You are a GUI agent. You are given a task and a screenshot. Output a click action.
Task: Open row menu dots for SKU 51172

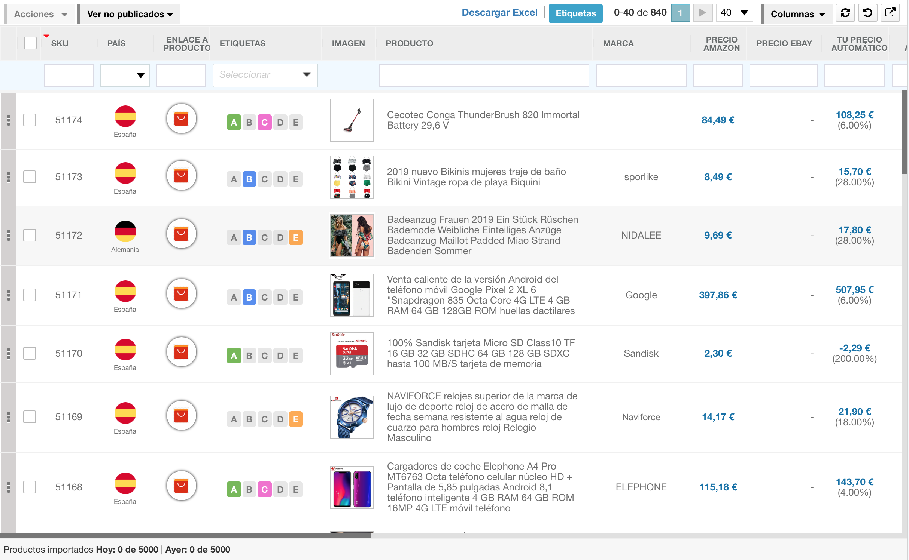pyautogui.click(x=9, y=236)
